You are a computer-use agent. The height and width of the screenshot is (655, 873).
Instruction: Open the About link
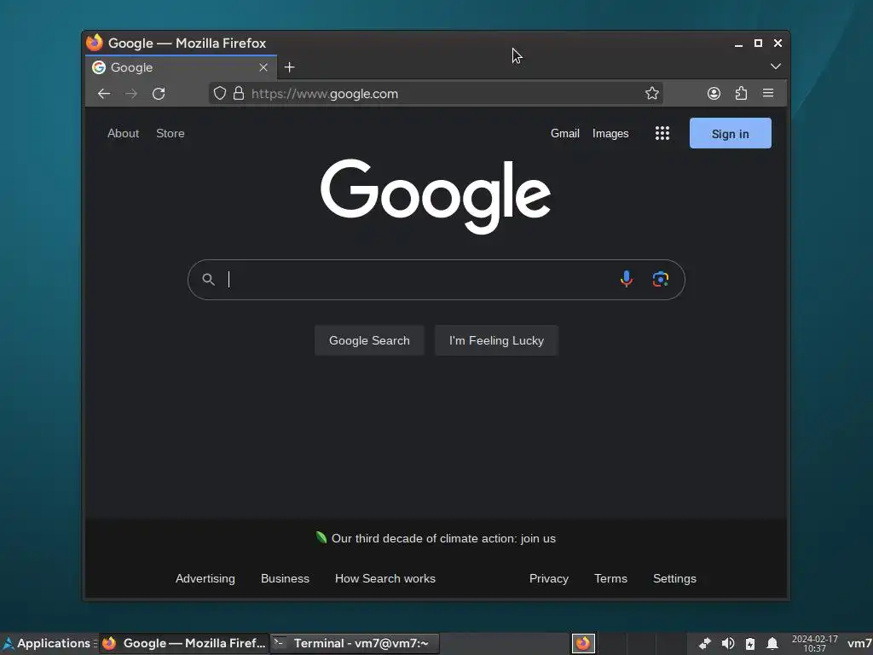(x=123, y=133)
